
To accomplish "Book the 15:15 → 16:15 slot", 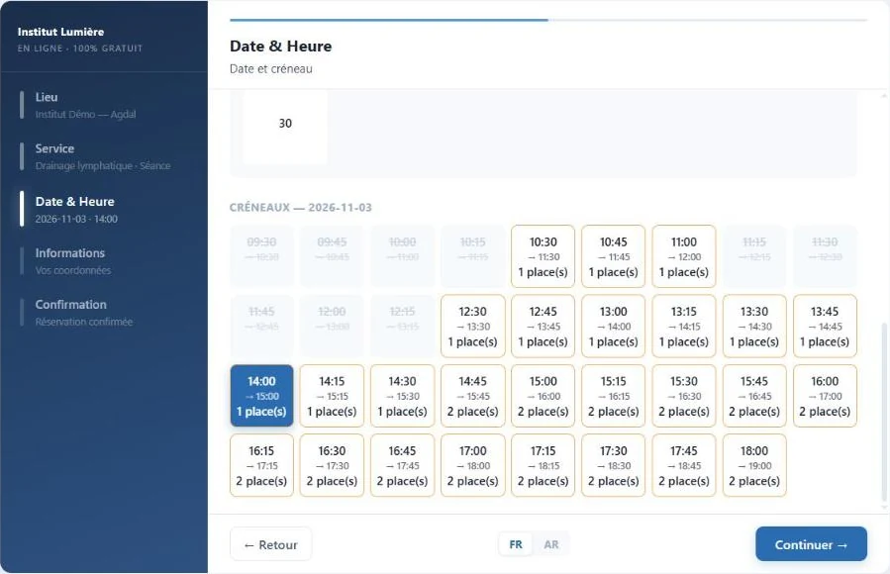I will tap(613, 396).
